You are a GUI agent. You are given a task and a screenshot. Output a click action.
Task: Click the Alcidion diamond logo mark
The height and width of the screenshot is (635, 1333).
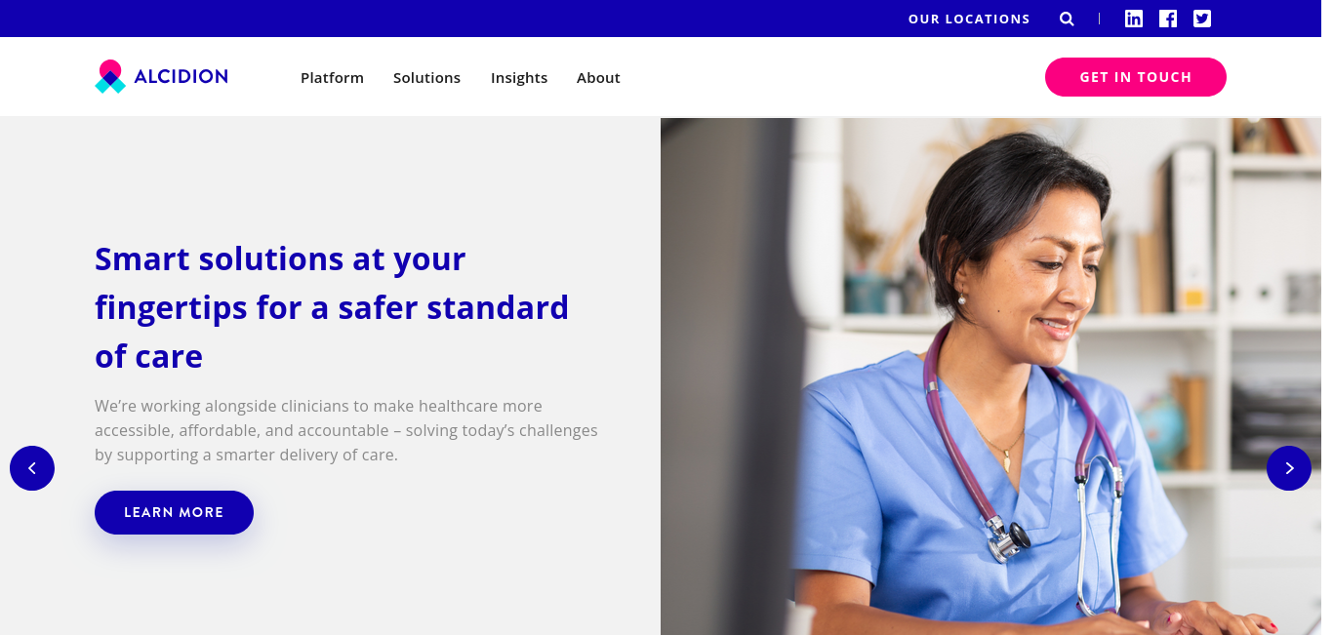click(x=110, y=77)
